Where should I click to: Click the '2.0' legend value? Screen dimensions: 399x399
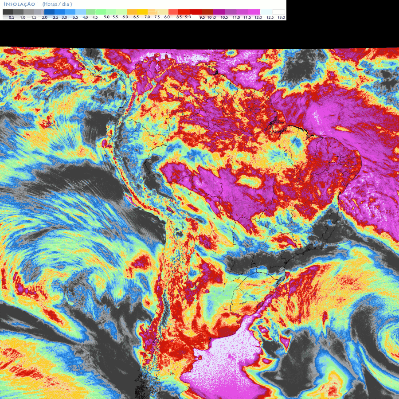[44, 18]
